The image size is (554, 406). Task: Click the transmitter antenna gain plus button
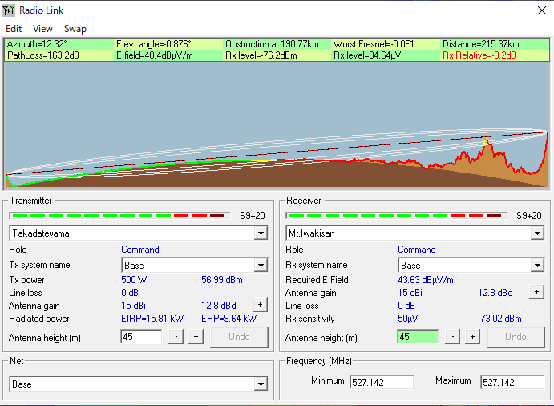pyautogui.click(x=260, y=305)
